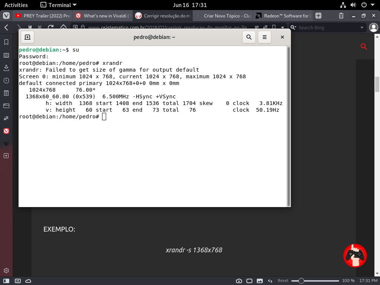Open the Jun 16 clock calendar
This screenshot has width=380, height=285.
click(x=190, y=5)
